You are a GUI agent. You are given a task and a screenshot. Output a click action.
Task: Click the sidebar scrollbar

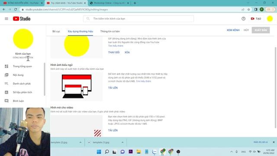(45, 79)
